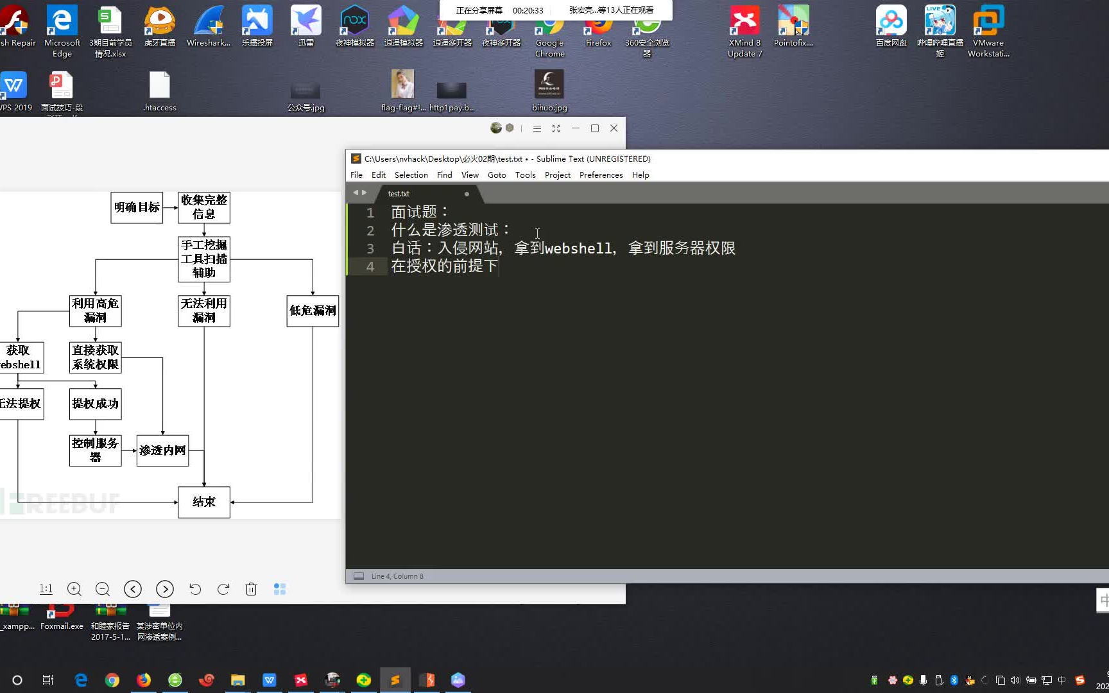
Task: Click the 1:1 actual size button
Action: [46, 589]
